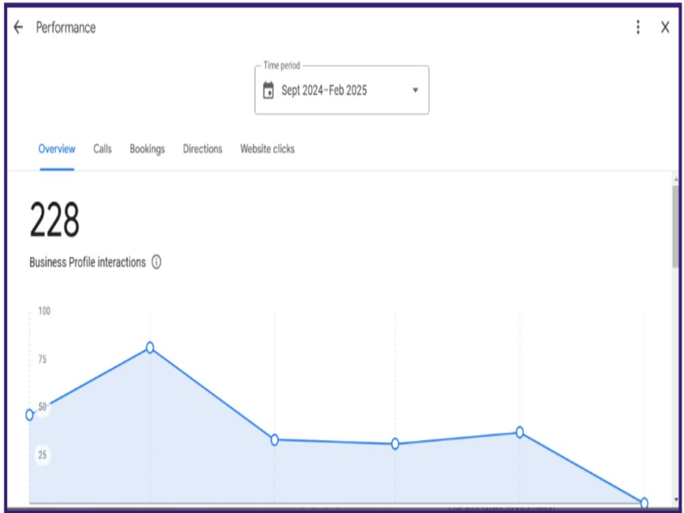
Task: Open the Bookings tab
Action: (147, 149)
